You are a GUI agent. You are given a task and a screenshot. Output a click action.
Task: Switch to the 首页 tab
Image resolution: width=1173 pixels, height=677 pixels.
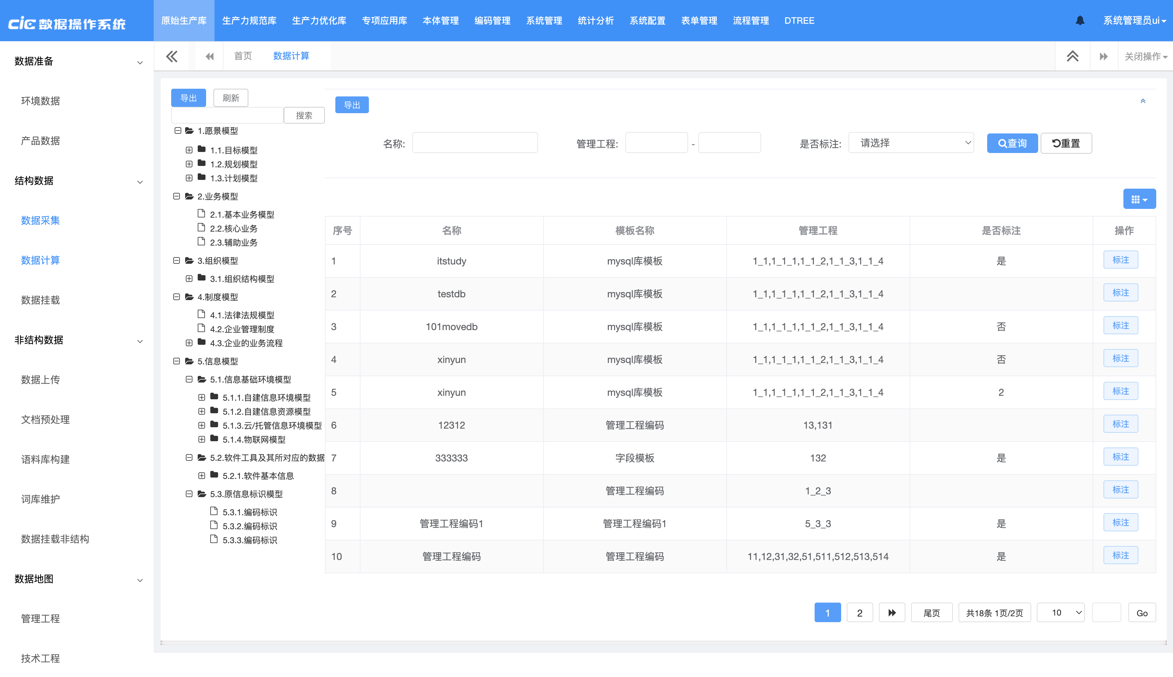(243, 56)
